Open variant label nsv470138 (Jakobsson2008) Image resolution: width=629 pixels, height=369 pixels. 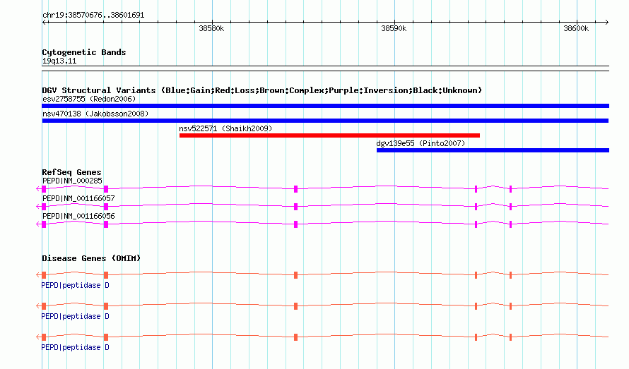pyautogui.click(x=95, y=114)
